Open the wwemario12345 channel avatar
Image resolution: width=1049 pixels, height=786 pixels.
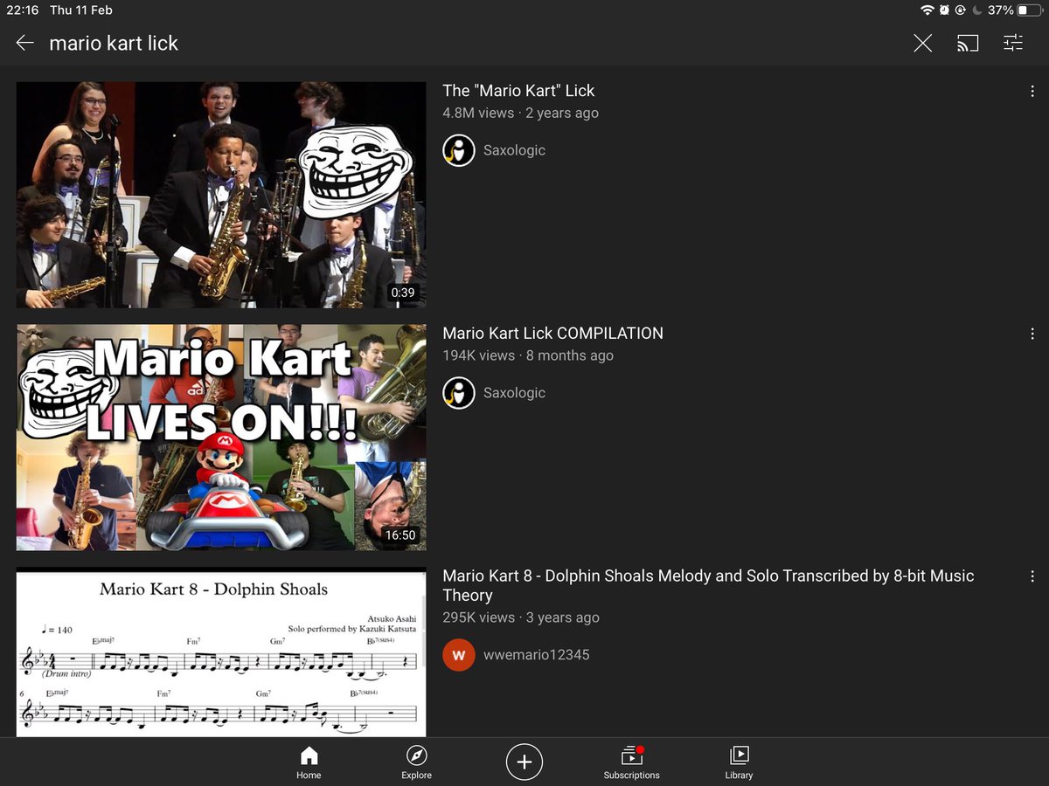[459, 655]
